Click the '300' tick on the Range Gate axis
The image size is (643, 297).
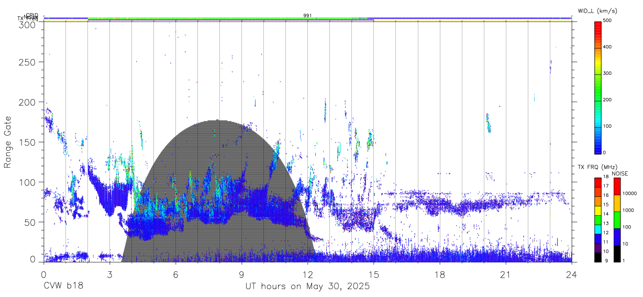click(28, 24)
